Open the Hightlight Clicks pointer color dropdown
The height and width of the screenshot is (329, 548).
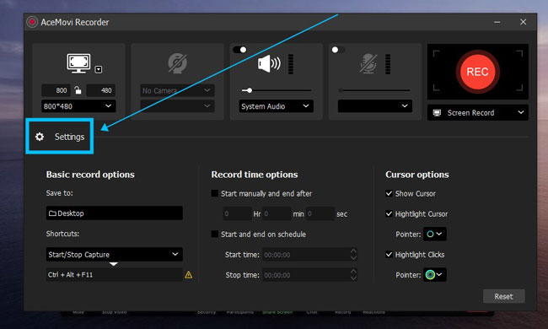pyautogui.click(x=435, y=275)
